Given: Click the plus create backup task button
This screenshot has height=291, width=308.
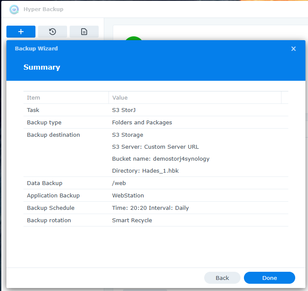Looking at the screenshot, I should point(21,32).
